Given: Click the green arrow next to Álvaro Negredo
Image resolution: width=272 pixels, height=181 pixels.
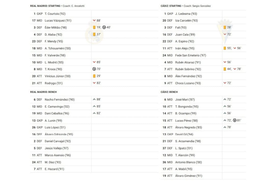Looking at the screenshot, I should (225, 127).
